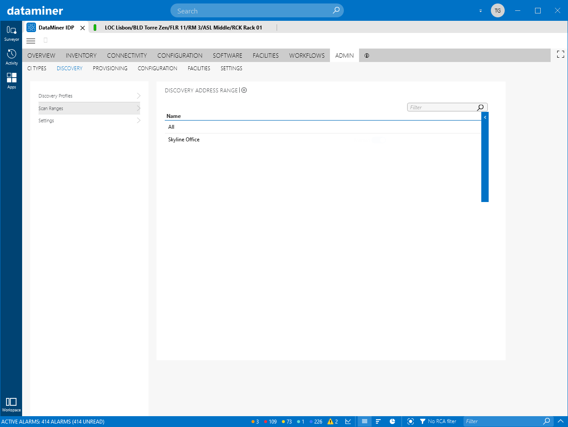This screenshot has height=427, width=568.
Task: Switch alarm bar to bar view
Action: click(378, 421)
